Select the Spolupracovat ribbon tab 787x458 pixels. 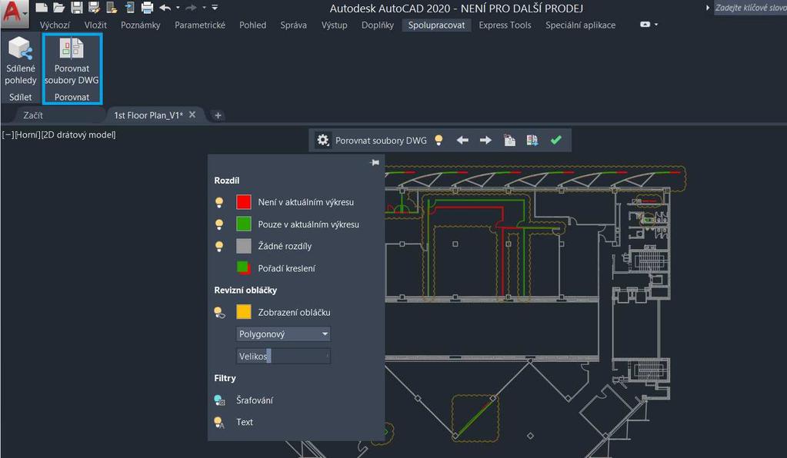[x=436, y=25]
